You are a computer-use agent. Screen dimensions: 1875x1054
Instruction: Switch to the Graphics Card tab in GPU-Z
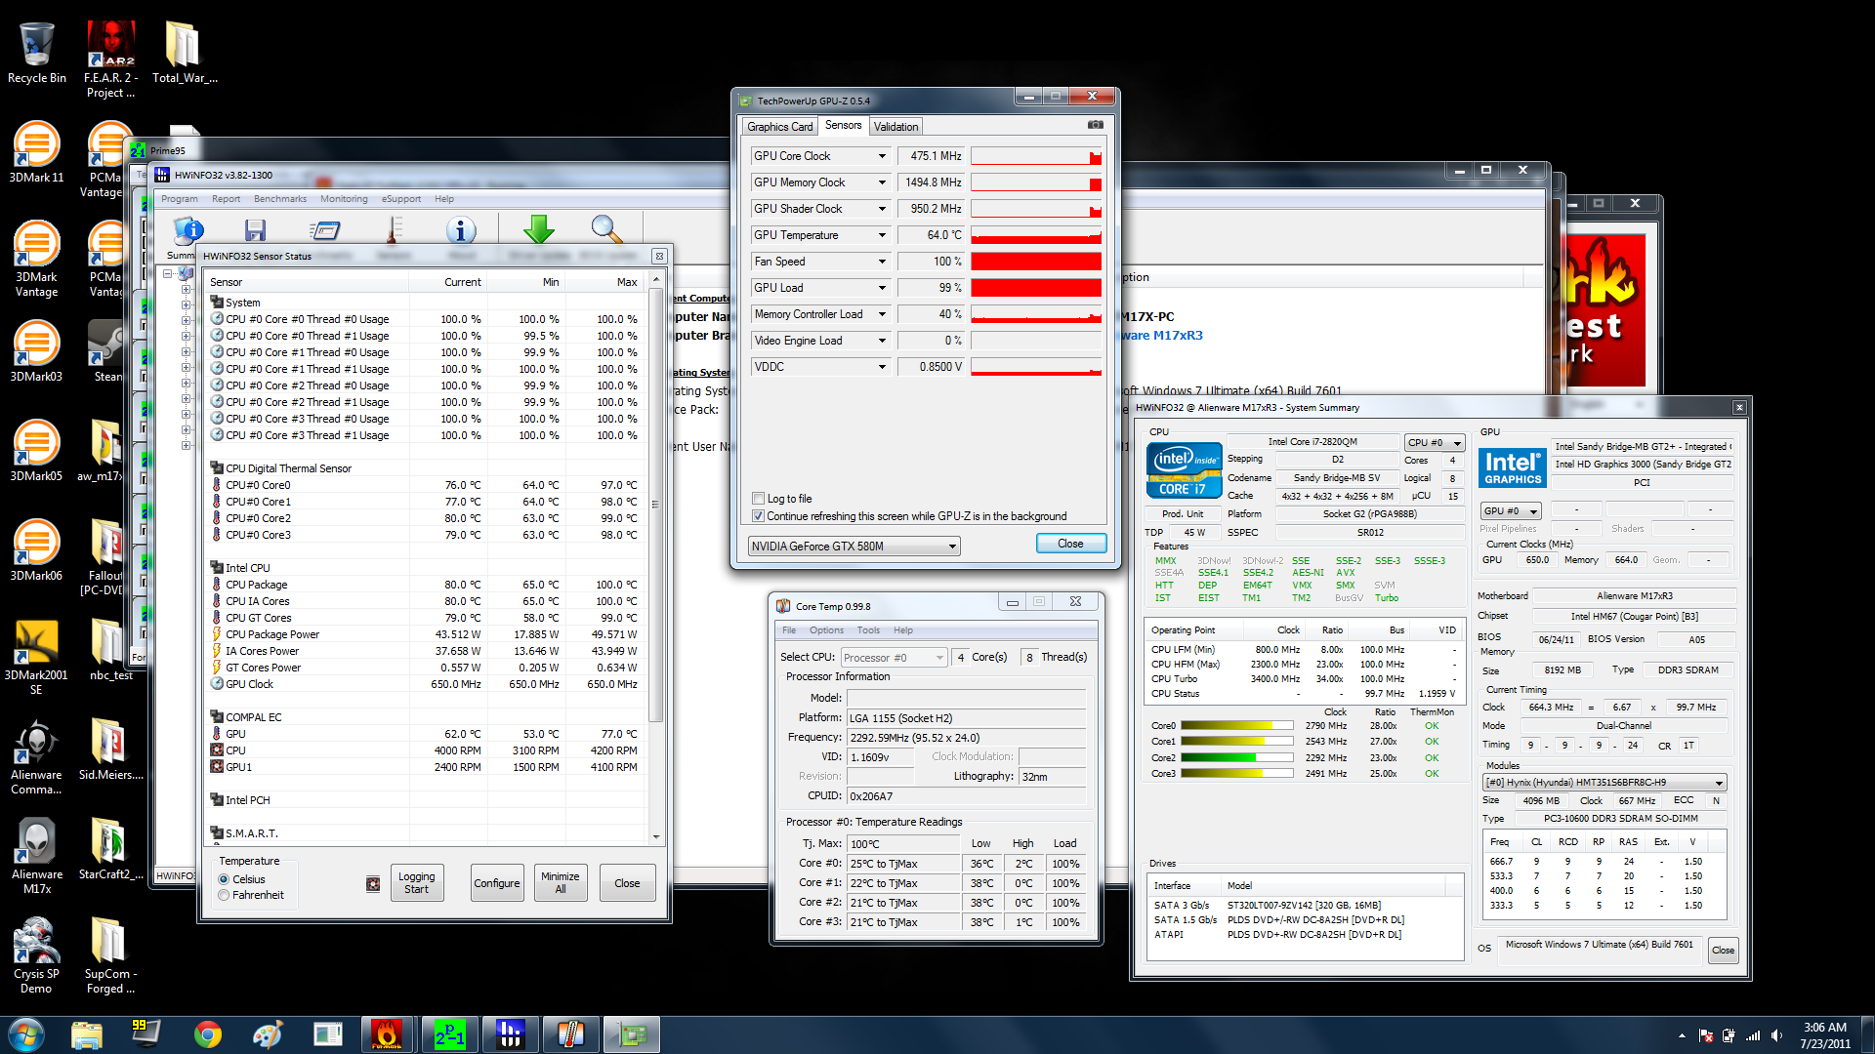click(x=779, y=127)
